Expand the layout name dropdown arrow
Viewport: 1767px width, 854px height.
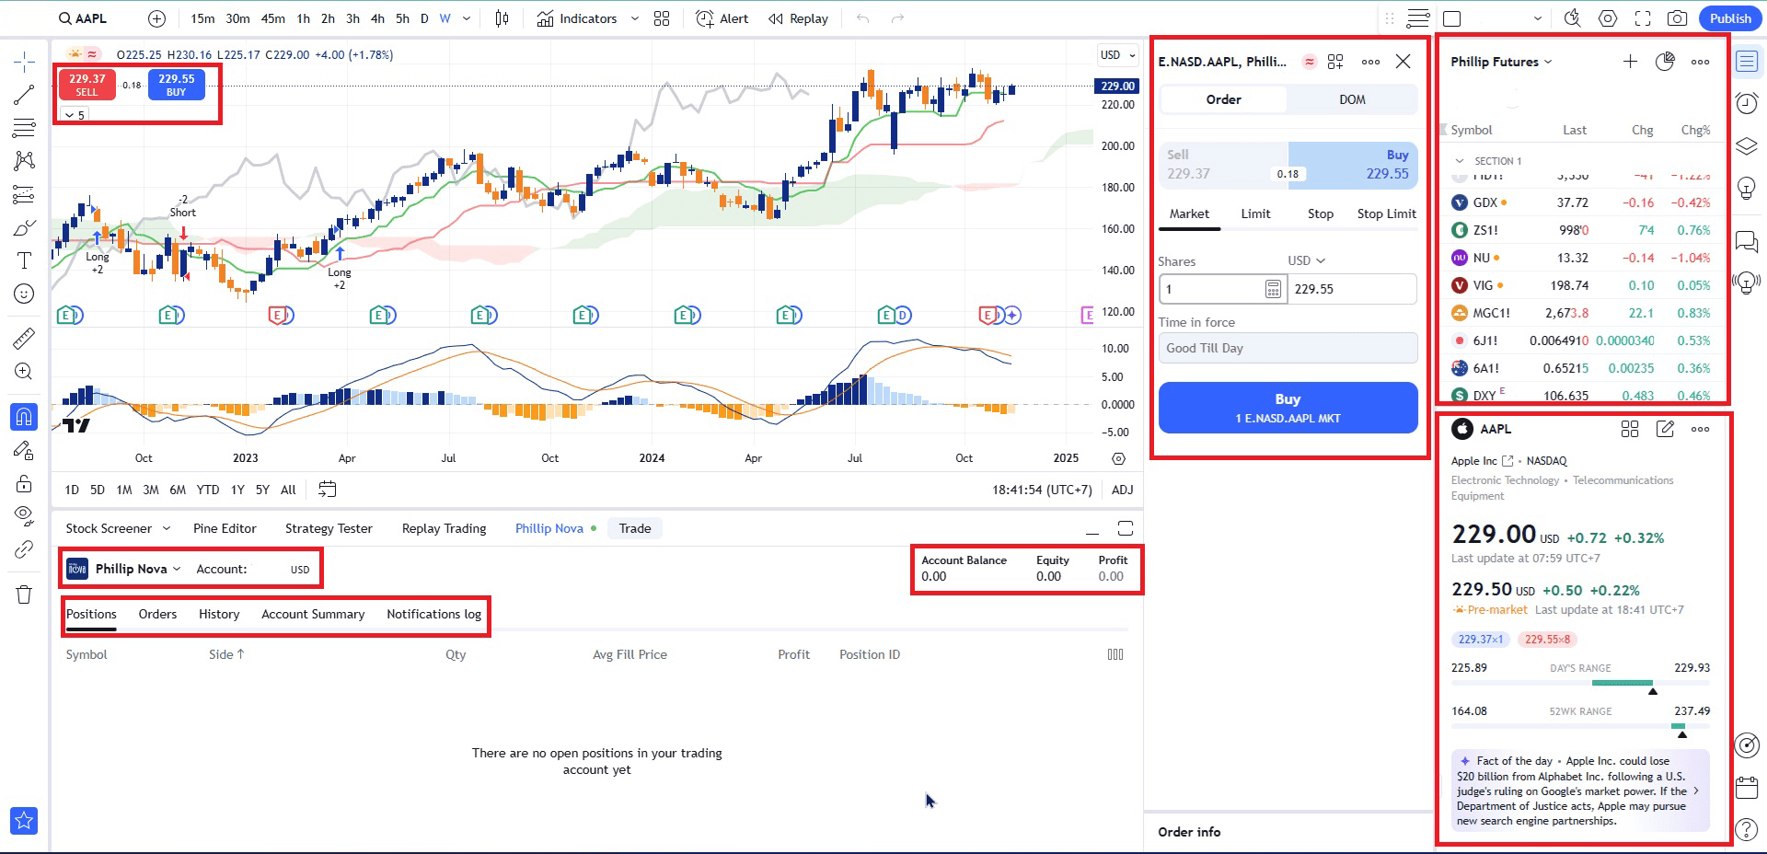(x=1537, y=18)
